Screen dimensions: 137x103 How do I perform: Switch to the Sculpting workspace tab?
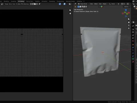tap(13, 1)
